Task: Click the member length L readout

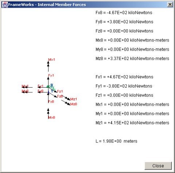Action: (116, 141)
